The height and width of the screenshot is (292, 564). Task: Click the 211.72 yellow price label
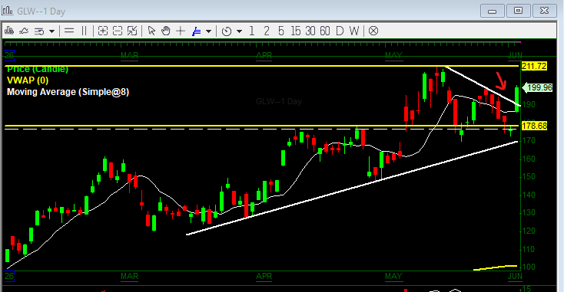point(534,66)
